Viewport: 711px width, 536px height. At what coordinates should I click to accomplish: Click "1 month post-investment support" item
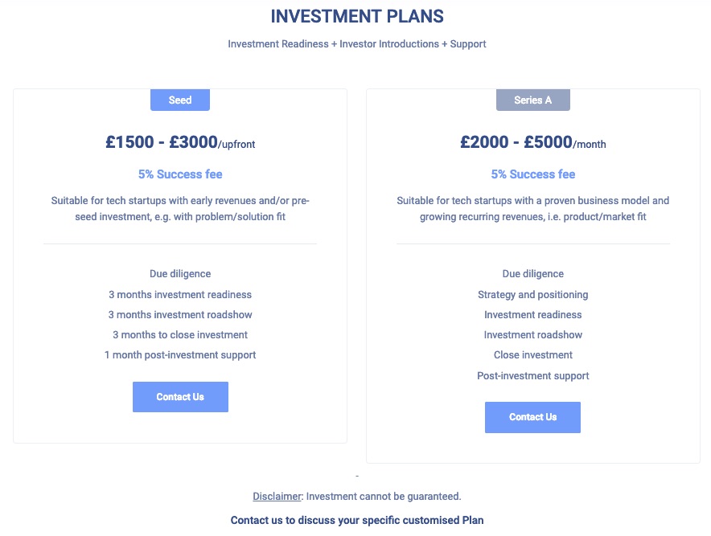coord(180,355)
